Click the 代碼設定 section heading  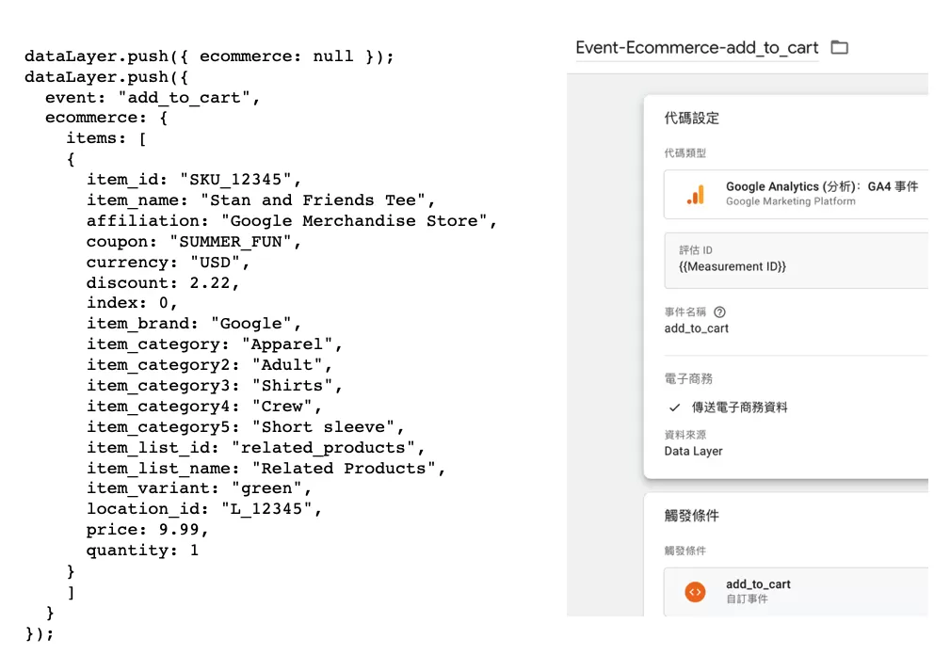tap(691, 118)
